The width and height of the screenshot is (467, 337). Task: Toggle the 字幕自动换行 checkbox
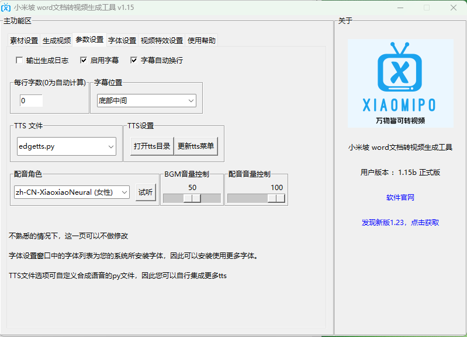click(134, 60)
